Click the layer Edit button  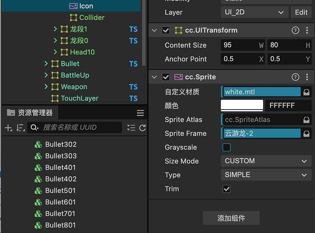pos(301,12)
